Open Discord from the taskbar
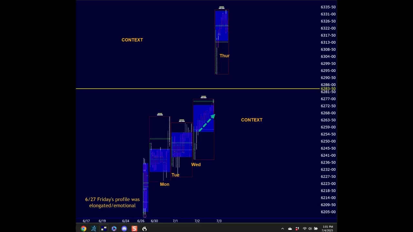Screen dimensions: 413x232 (124, 228)
